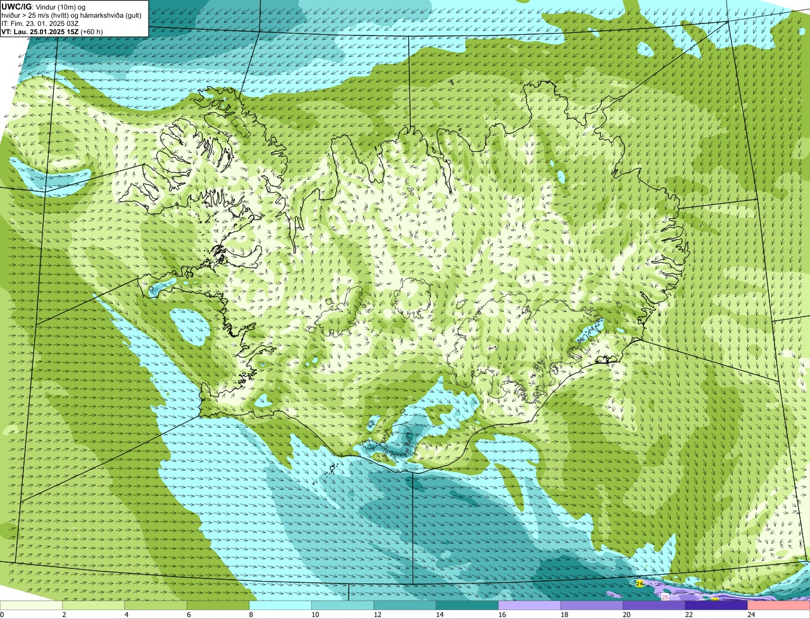Screen dimensions: 810x619
Task: Click the "IT: Fim. 23. 01. 2025 03Z" line
Action: tap(40, 23)
